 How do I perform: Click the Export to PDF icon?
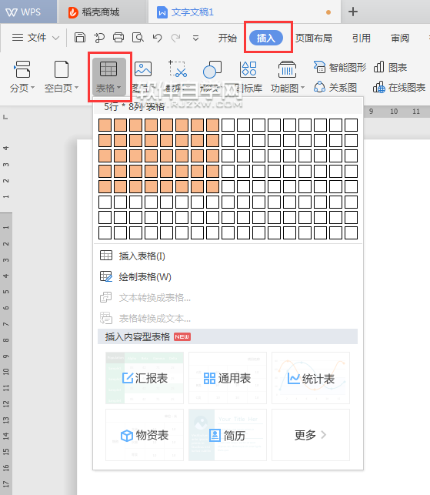pyautogui.click(x=99, y=38)
